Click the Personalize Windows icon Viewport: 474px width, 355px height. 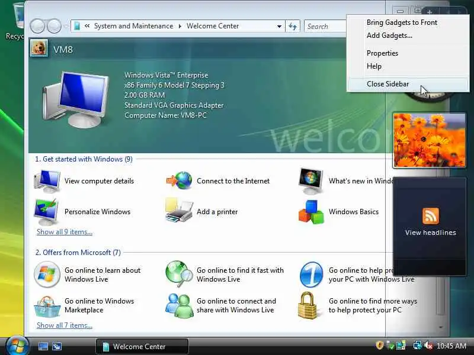[x=46, y=212]
